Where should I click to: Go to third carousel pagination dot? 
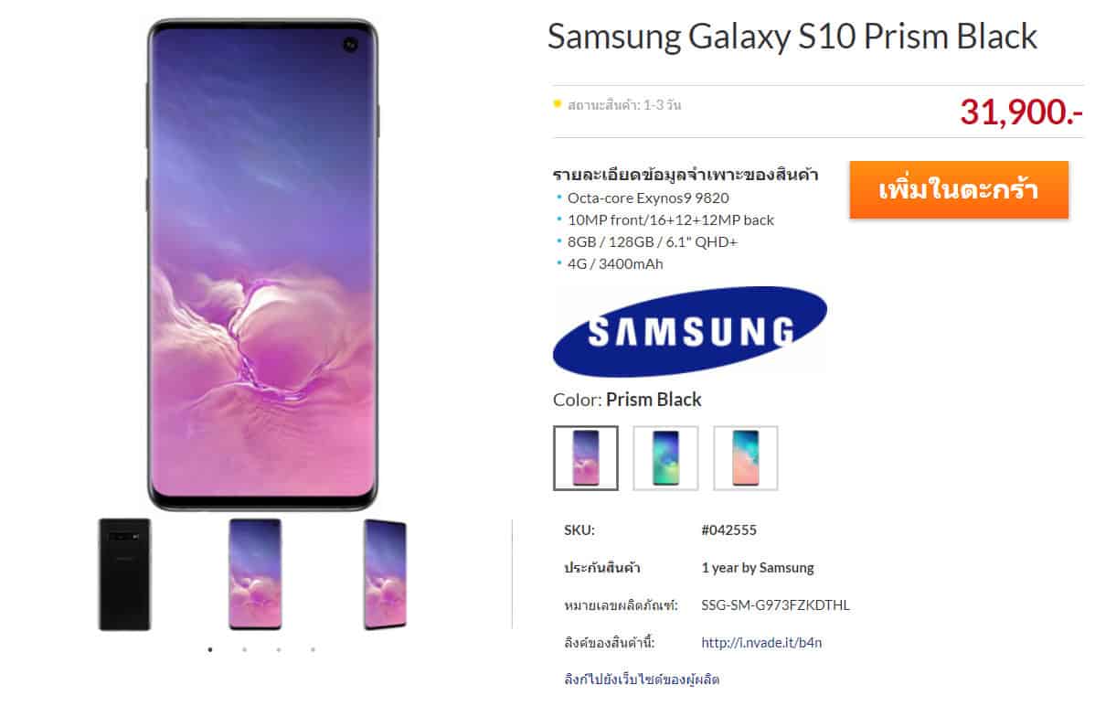click(x=279, y=649)
